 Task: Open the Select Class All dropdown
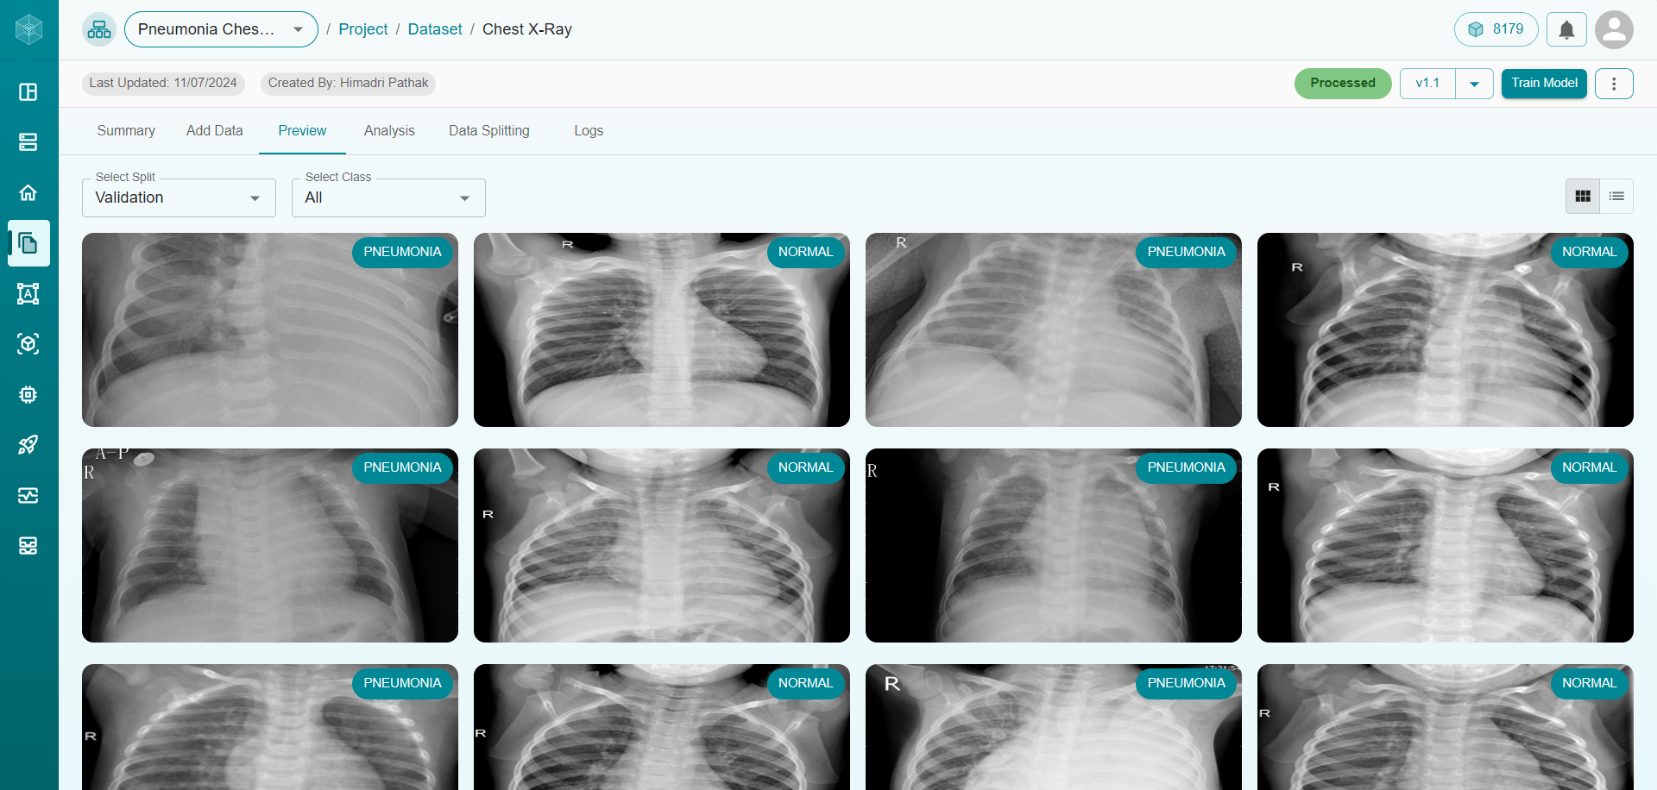coord(388,197)
